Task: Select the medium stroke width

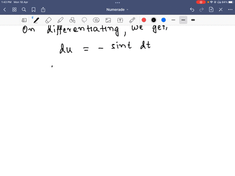Action: click(x=183, y=20)
